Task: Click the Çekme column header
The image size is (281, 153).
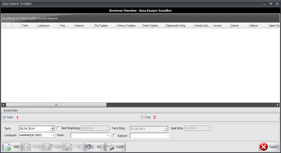Action: point(239,26)
